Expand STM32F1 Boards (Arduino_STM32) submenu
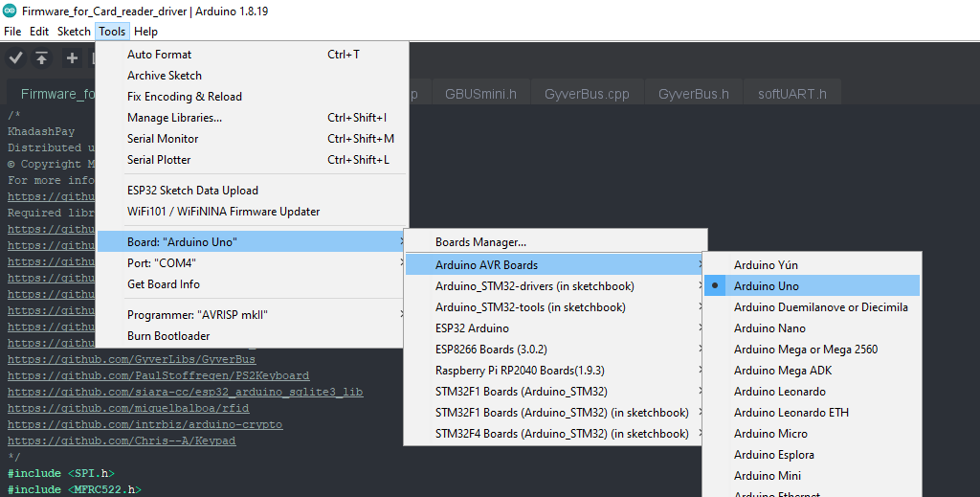 tap(556, 392)
